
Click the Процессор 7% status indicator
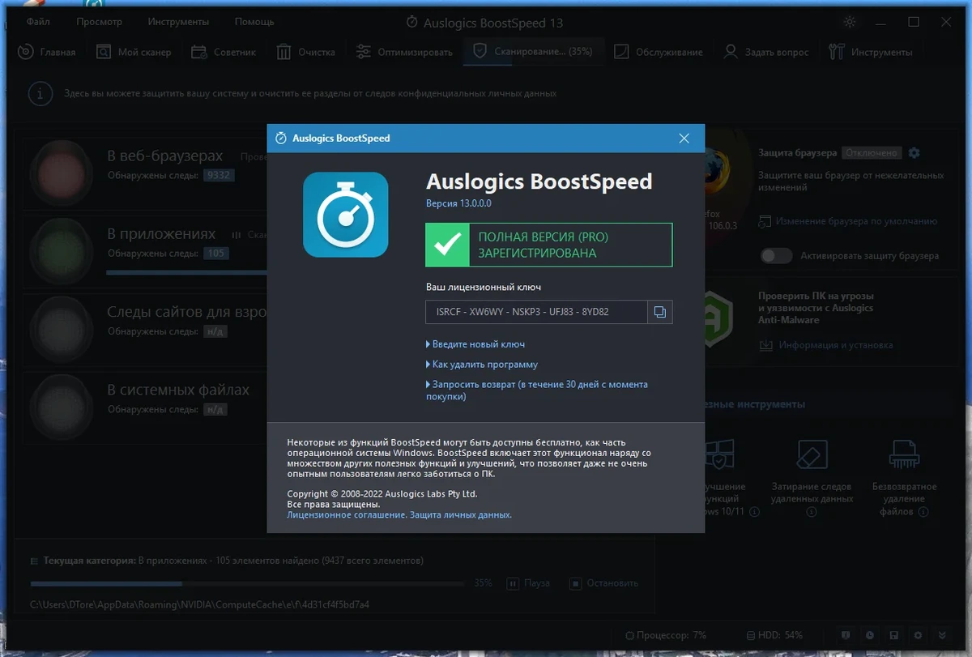point(666,635)
